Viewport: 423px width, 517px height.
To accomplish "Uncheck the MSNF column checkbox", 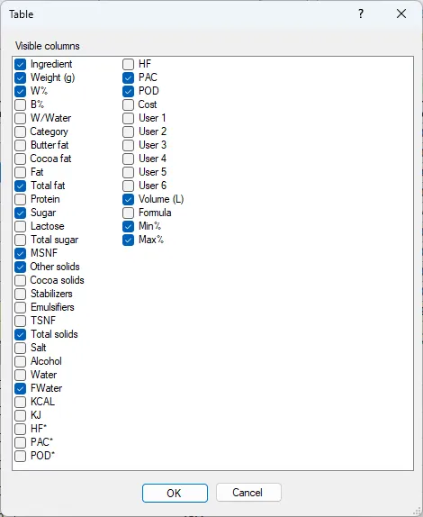I will pyautogui.click(x=20, y=253).
